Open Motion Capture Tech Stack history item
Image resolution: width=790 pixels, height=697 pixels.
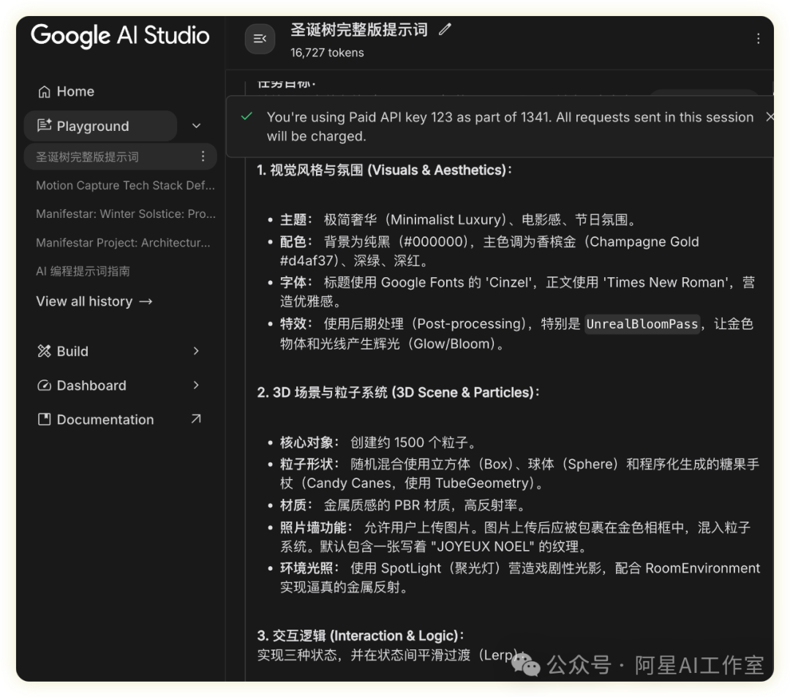point(125,186)
